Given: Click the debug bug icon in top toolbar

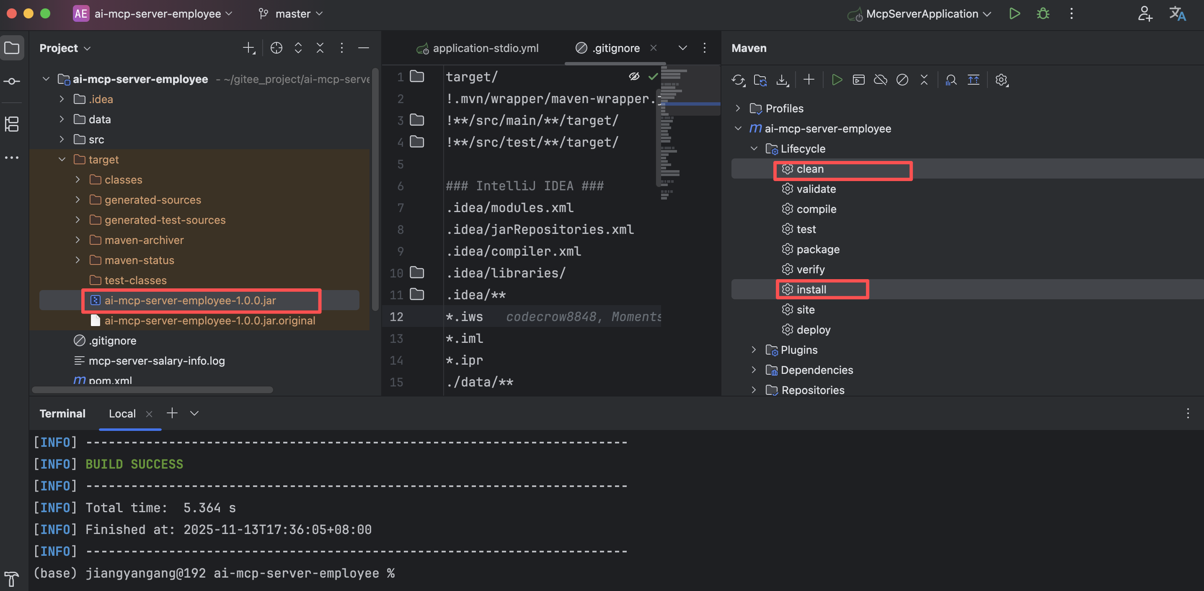Looking at the screenshot, I should [1043, 13].
